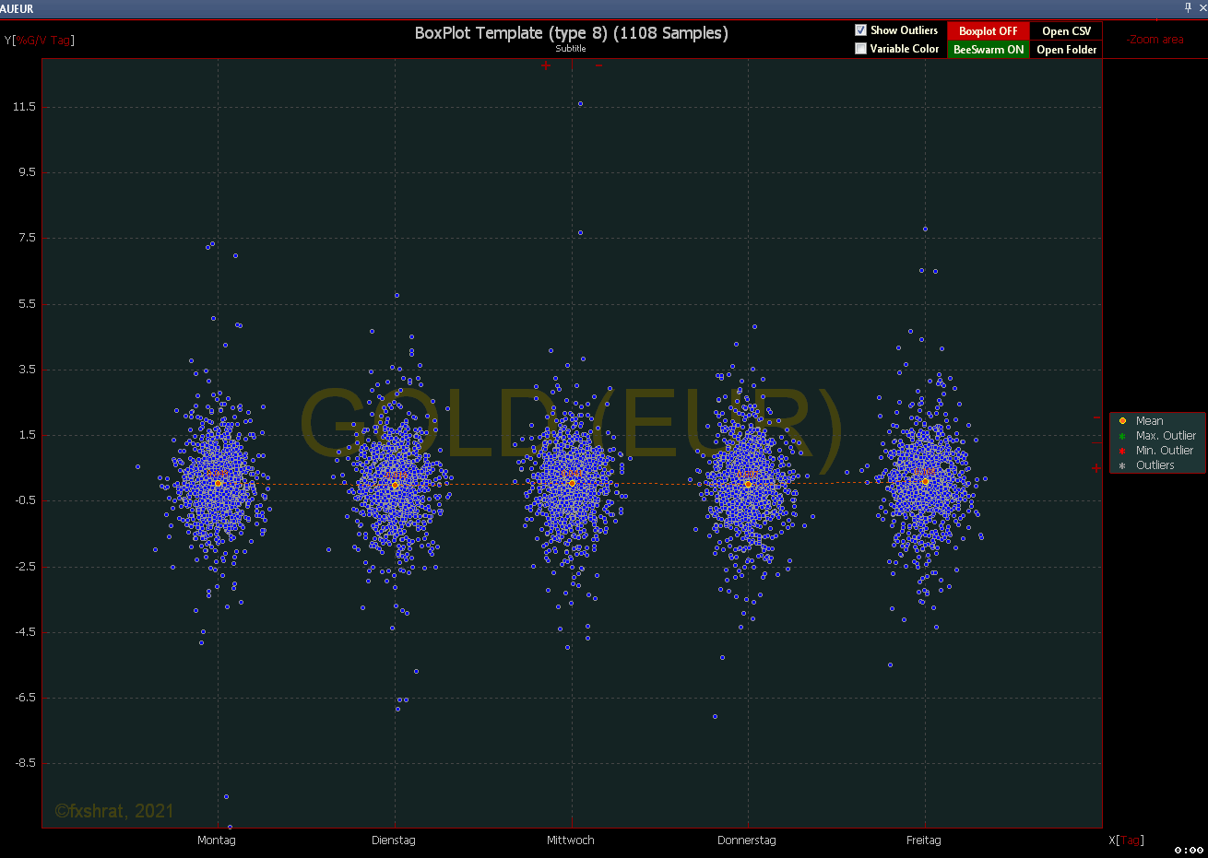Click the Zoom area label

pos(1155,40)
